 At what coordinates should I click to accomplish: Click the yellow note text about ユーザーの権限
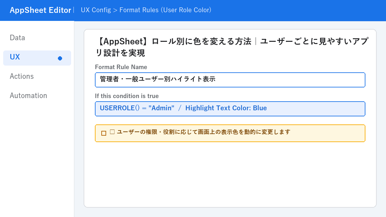[200, 132]
